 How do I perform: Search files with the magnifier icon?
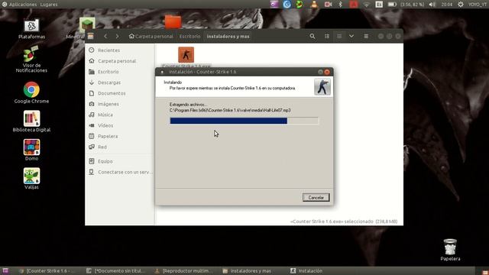tap(313, 36)
